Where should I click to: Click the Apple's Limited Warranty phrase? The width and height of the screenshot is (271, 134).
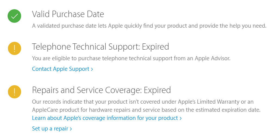(x=207, y=102)
